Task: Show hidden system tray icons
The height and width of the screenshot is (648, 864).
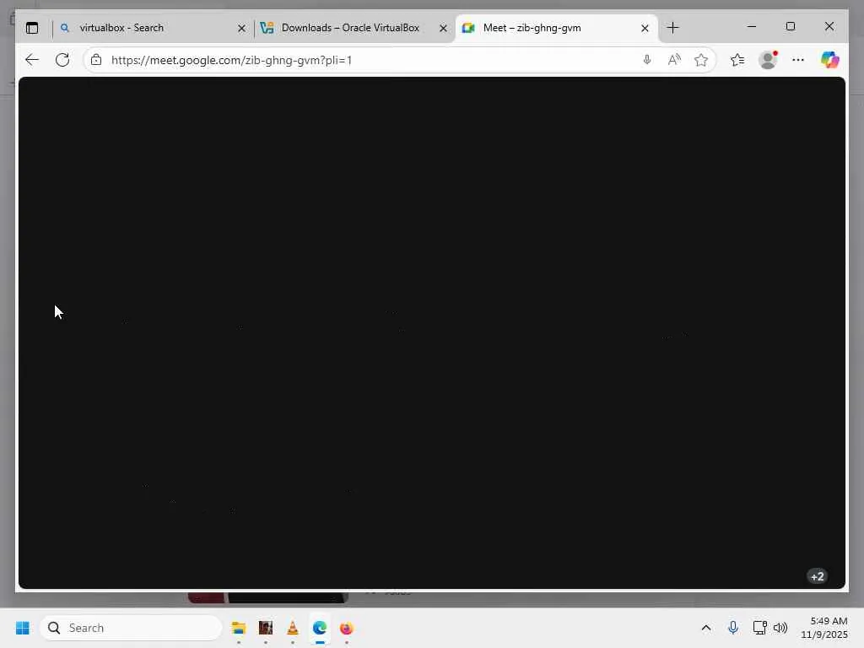Action: tap(706, 628)
